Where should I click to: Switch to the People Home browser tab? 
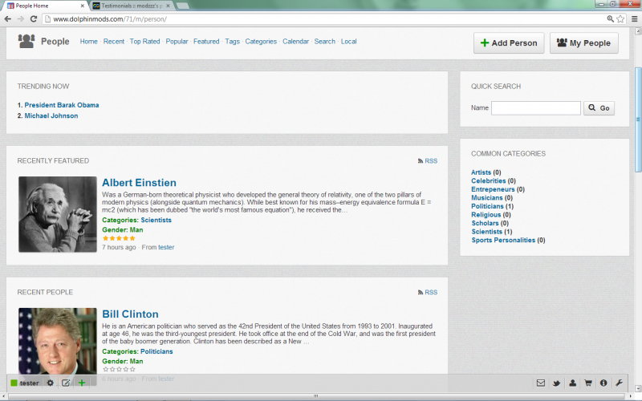click(44, 6)
